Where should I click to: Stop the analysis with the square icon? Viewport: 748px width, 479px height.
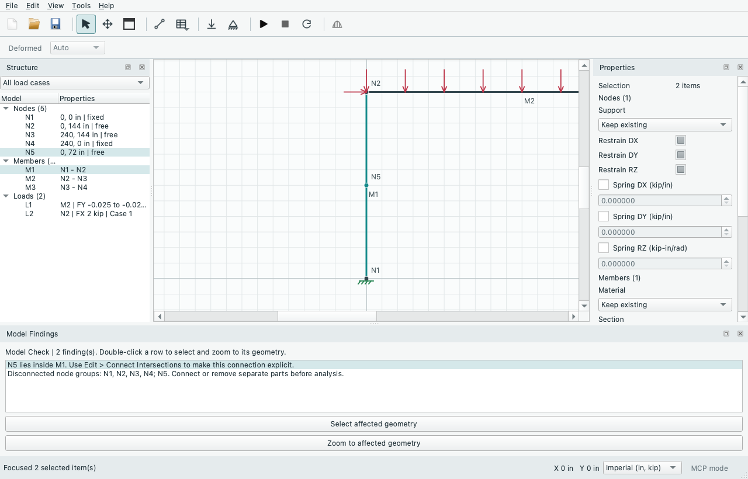point(285,24)
